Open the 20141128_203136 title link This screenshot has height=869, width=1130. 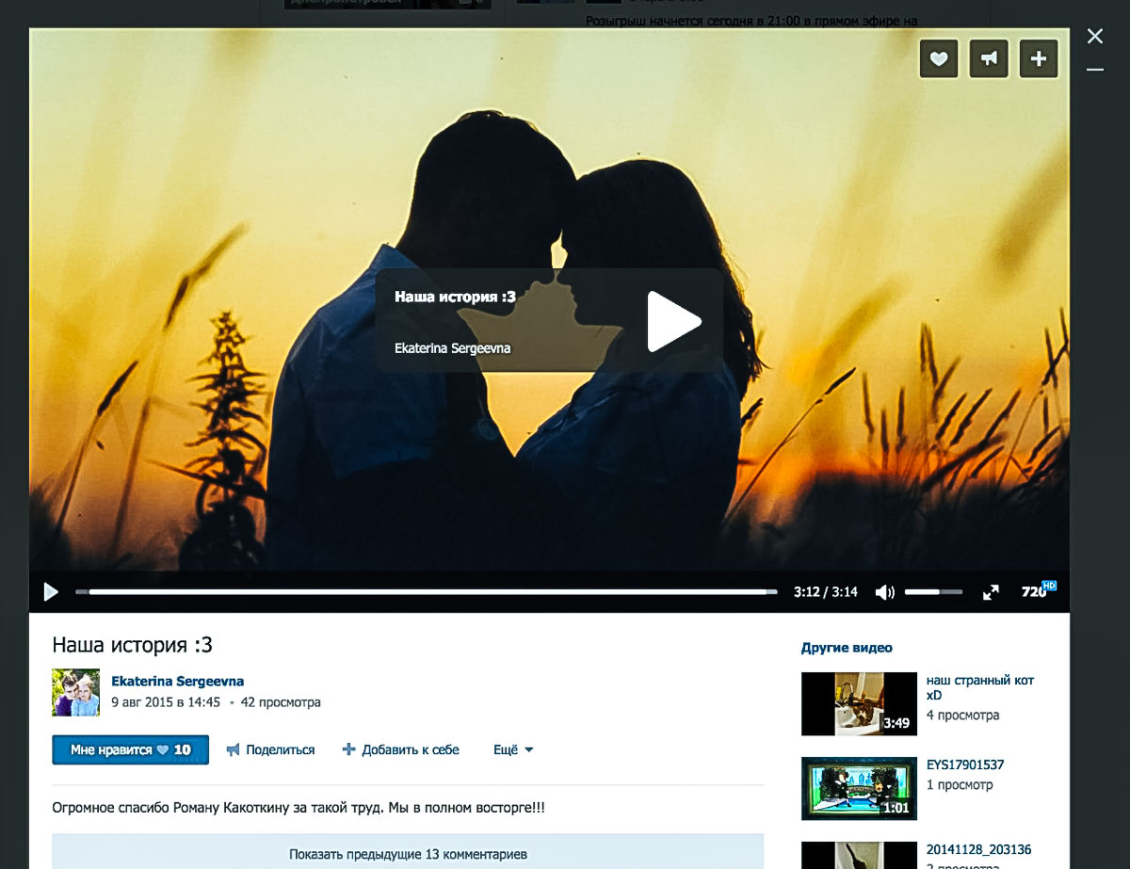tap(980, 850)
